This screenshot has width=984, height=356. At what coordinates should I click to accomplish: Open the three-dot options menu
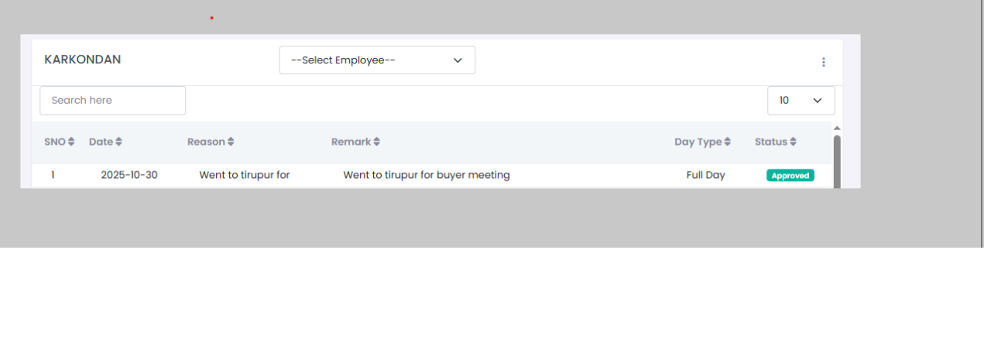824,62
